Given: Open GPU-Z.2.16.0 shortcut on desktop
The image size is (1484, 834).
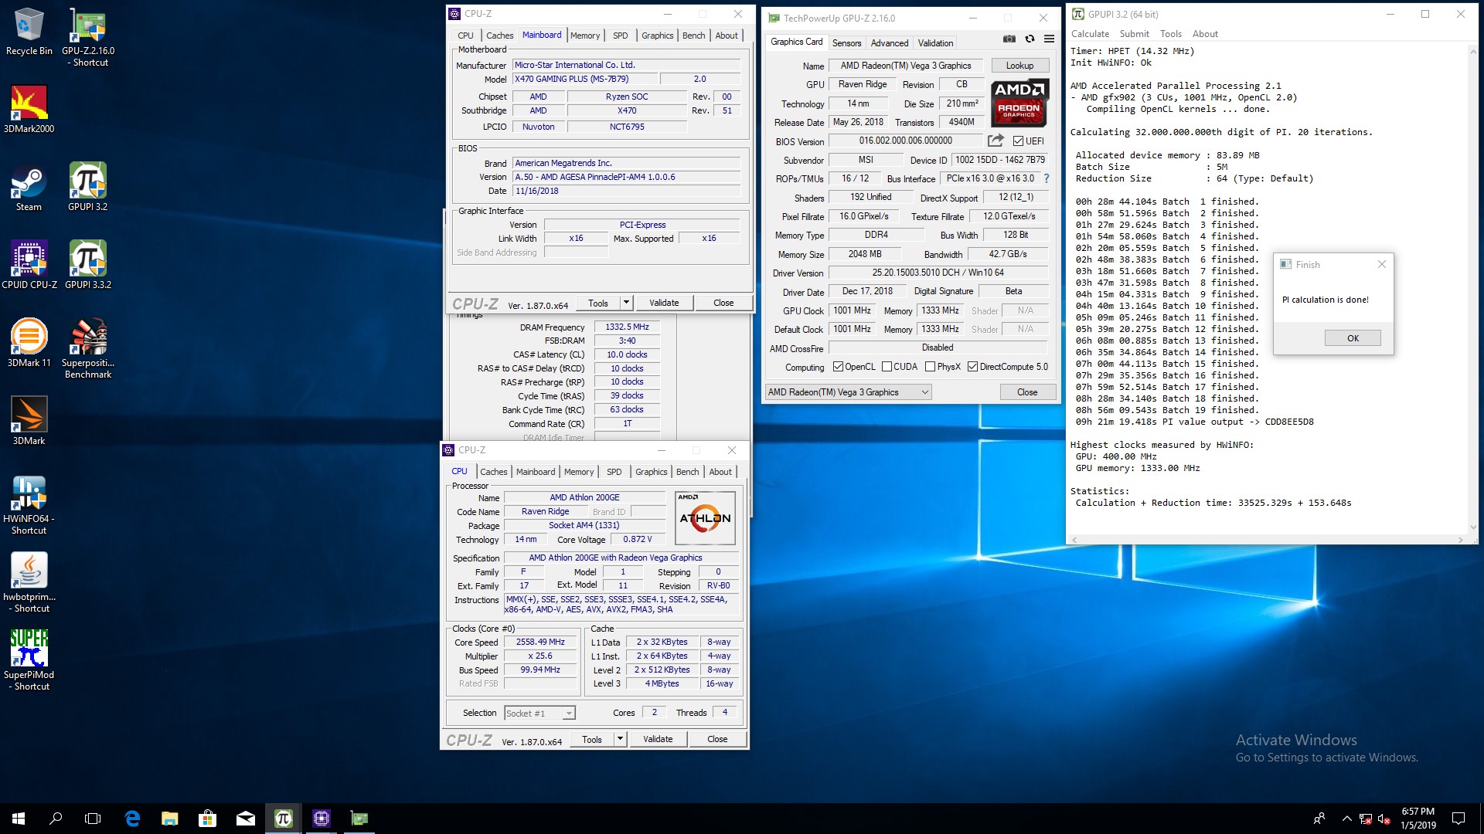Looking at the screenshot, I should tap(88, 37).
